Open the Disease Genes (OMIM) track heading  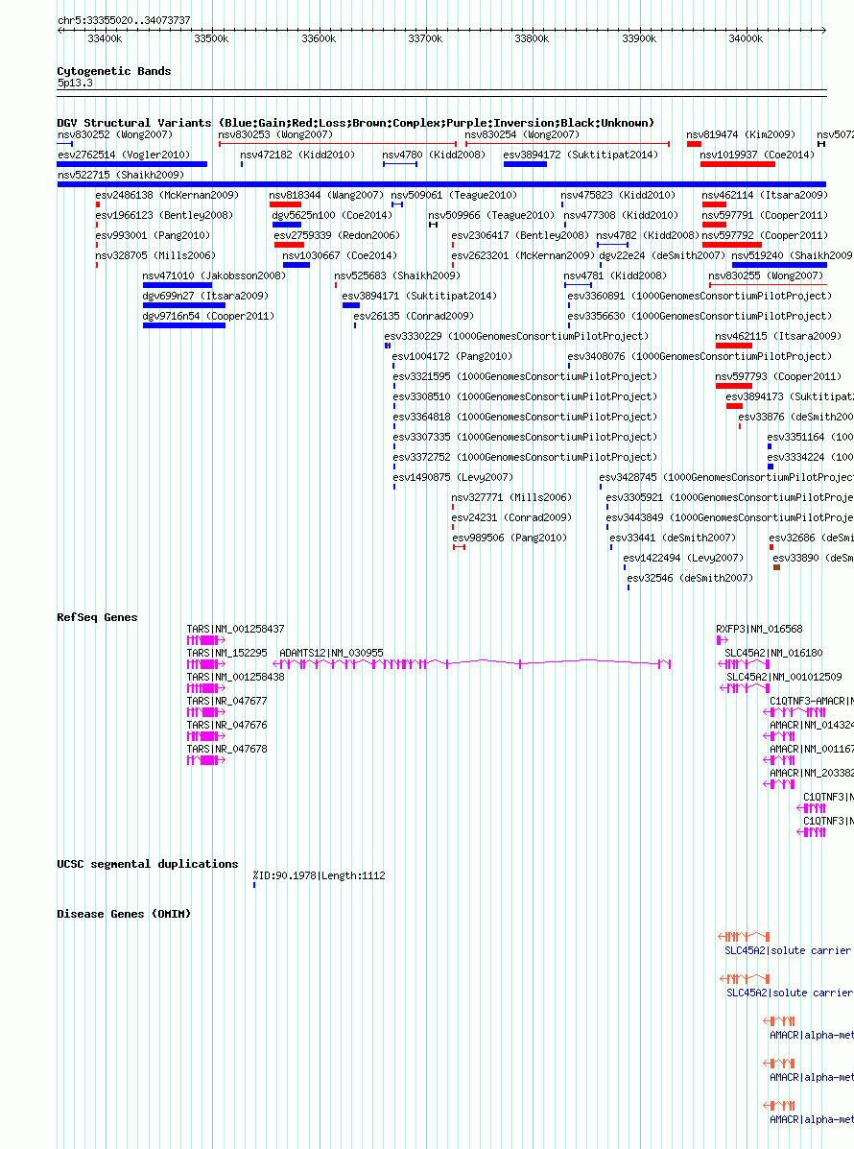tap(124, 914)
